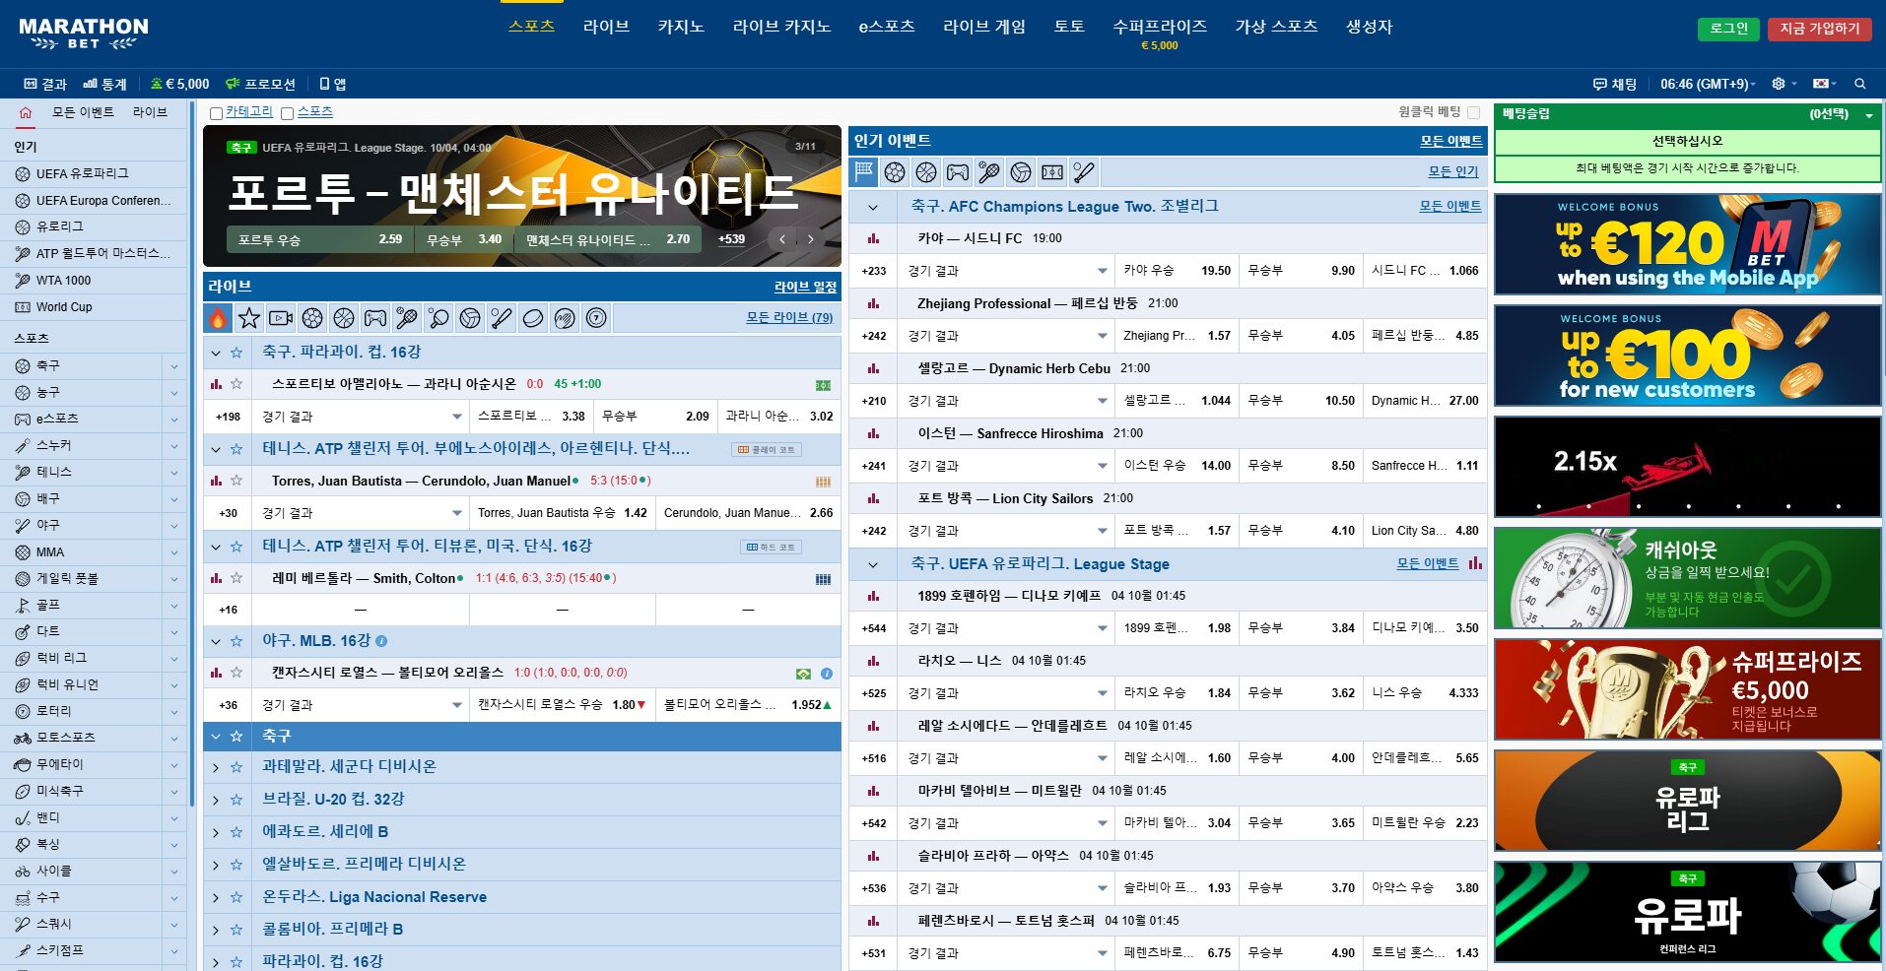Expand 브라질. U-20 컵. 32강 league
The height and width of the screenshot is (971, 1886).
216,800
